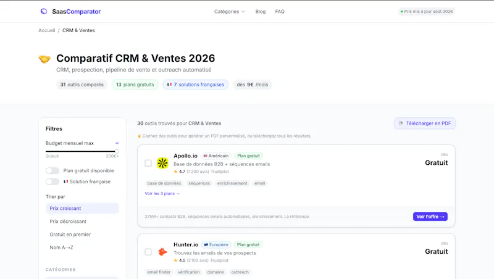Open the Apollo.io tool title
This screenshot has height=279, width=494.
pyautogui.click(x=186, y=156)
